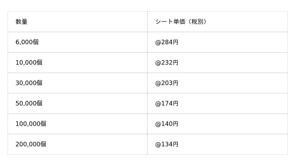Click the 10,000個 quantity cell
The image size is (302, 166).
(29, 63)
